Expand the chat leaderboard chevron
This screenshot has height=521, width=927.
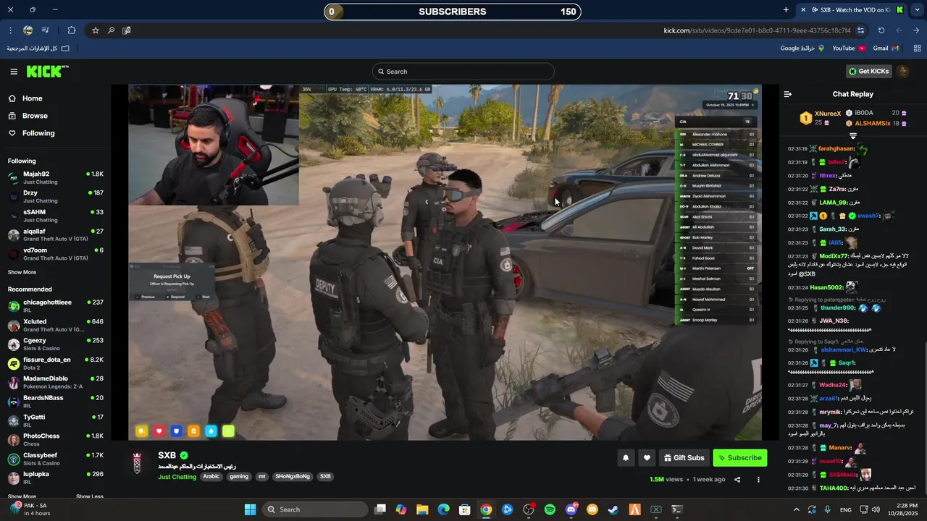853,136
